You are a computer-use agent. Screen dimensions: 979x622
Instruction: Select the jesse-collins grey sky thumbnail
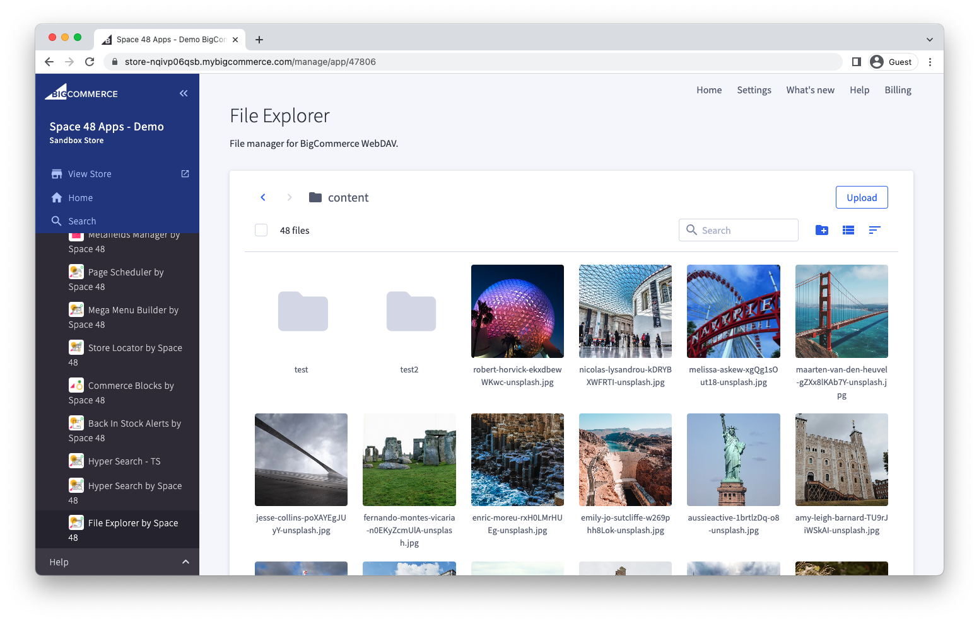[x=301, y=459]
